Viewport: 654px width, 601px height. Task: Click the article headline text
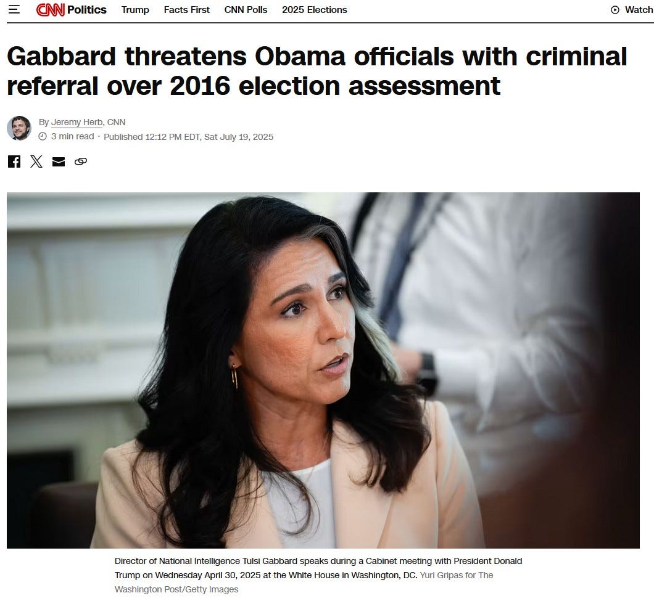click(x=317, y=71)
